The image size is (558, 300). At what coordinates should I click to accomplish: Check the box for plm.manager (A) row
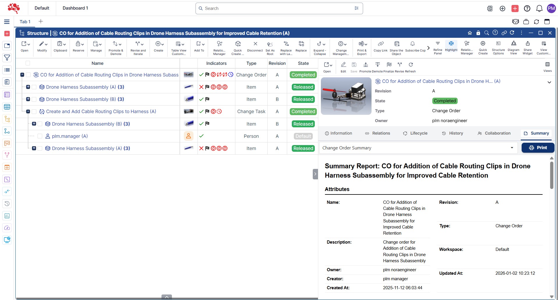point(40,136)
